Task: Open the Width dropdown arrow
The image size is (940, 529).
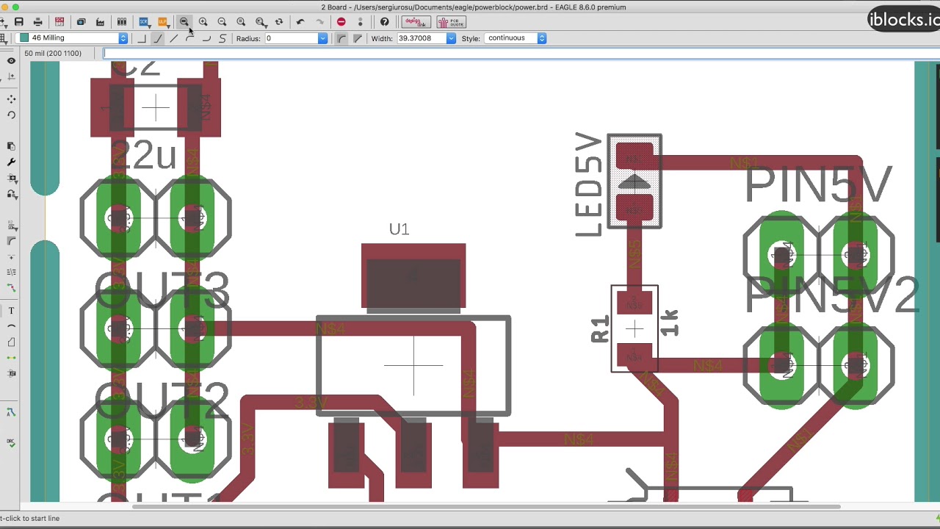Action: click(x=451, y=38)
